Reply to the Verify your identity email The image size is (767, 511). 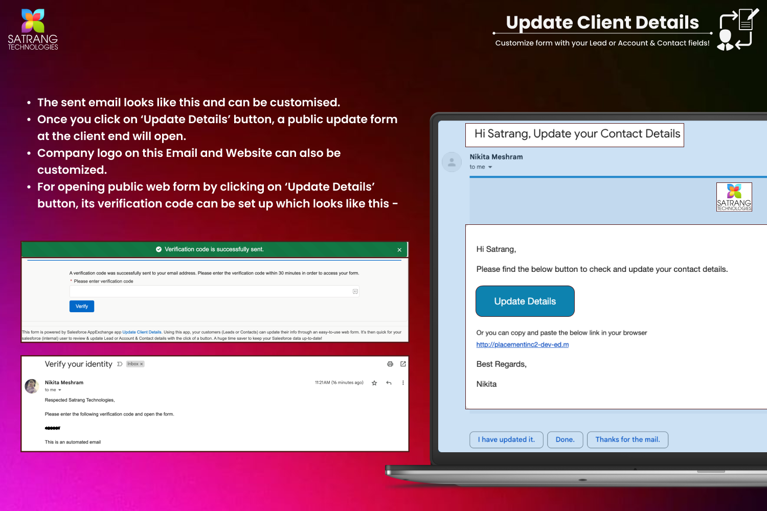coord(389,383)
